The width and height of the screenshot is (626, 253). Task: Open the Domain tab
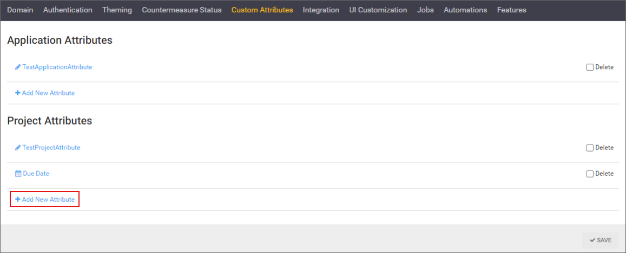[20, 10]
